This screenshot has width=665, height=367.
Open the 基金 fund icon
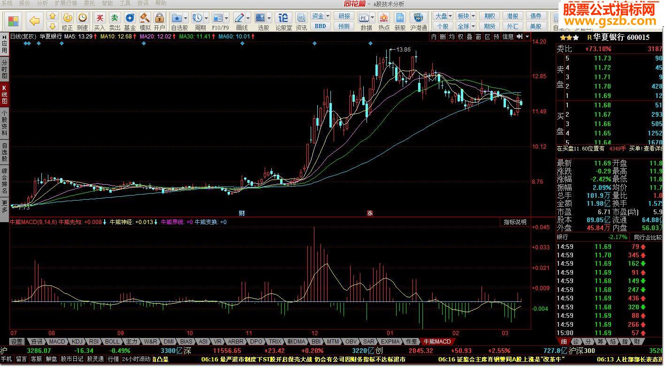(x=130, y=22)
